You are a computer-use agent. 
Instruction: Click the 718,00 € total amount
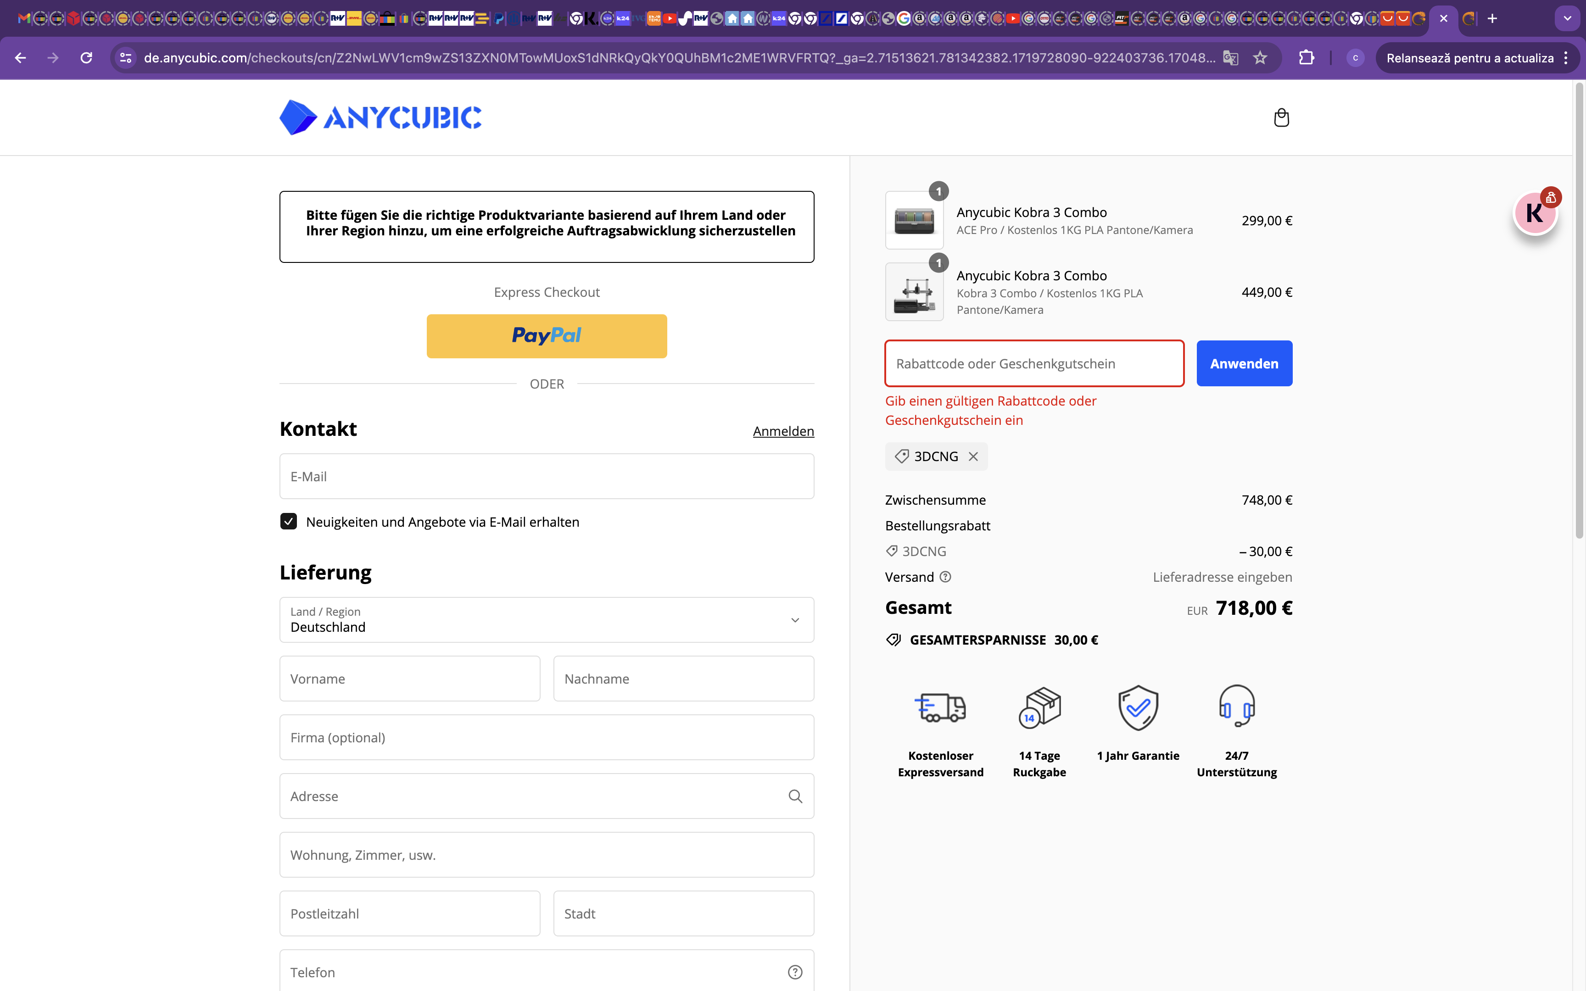(1254, 608)
